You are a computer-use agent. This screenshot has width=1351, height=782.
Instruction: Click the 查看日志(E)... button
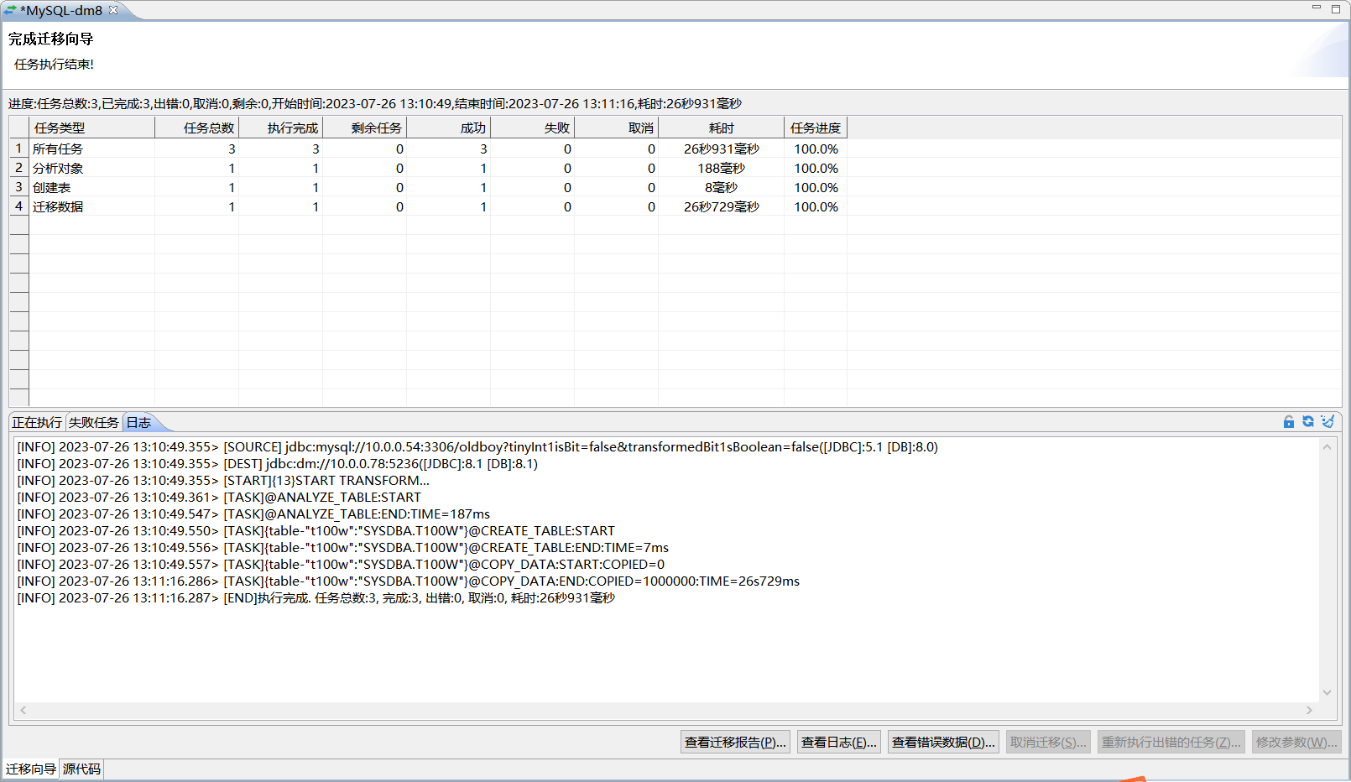point(839,743)
